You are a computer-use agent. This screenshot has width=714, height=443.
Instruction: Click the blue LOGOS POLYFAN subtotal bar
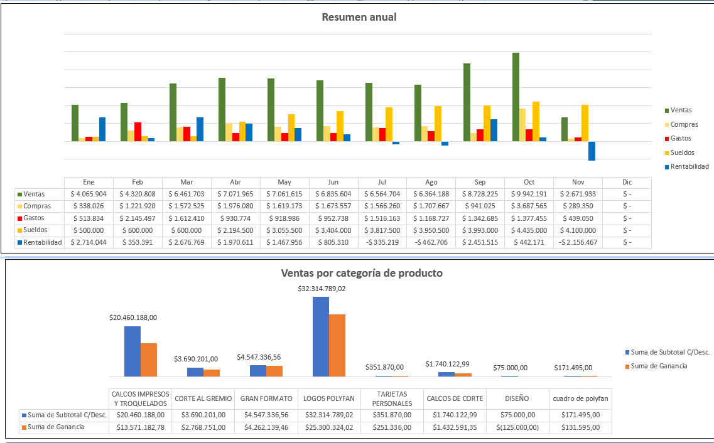click(320, 336)
